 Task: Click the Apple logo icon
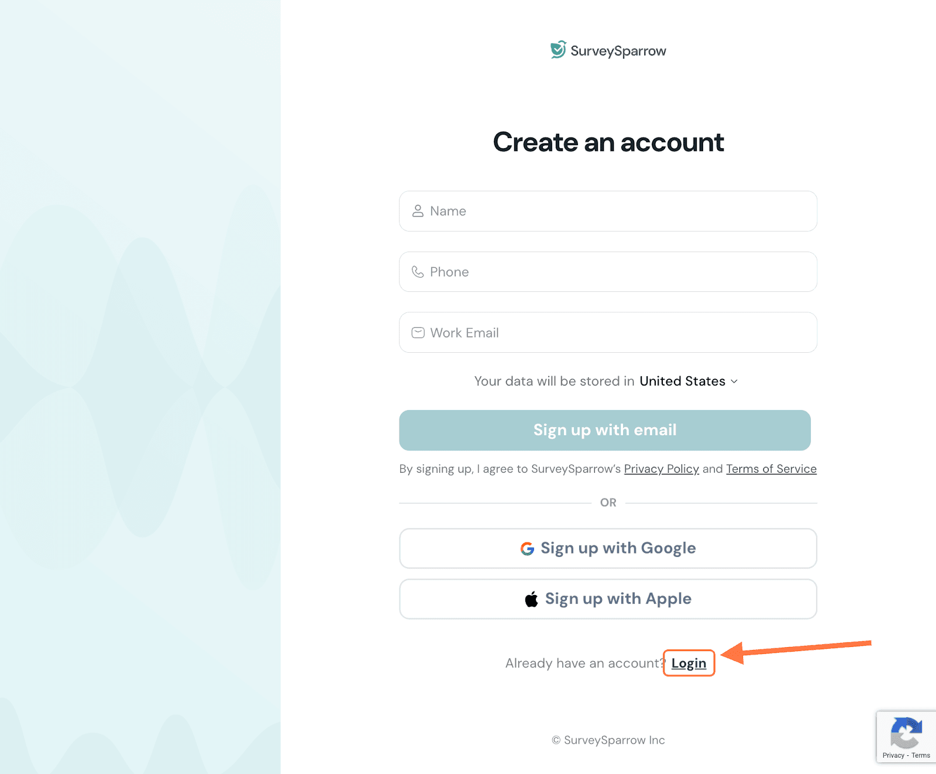pyautogui.click(x=531, y=599)
